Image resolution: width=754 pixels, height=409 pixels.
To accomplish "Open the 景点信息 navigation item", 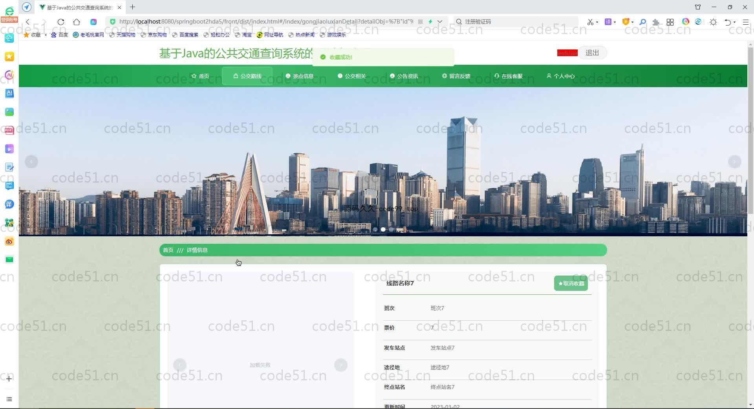I will [x=300, y=76].
